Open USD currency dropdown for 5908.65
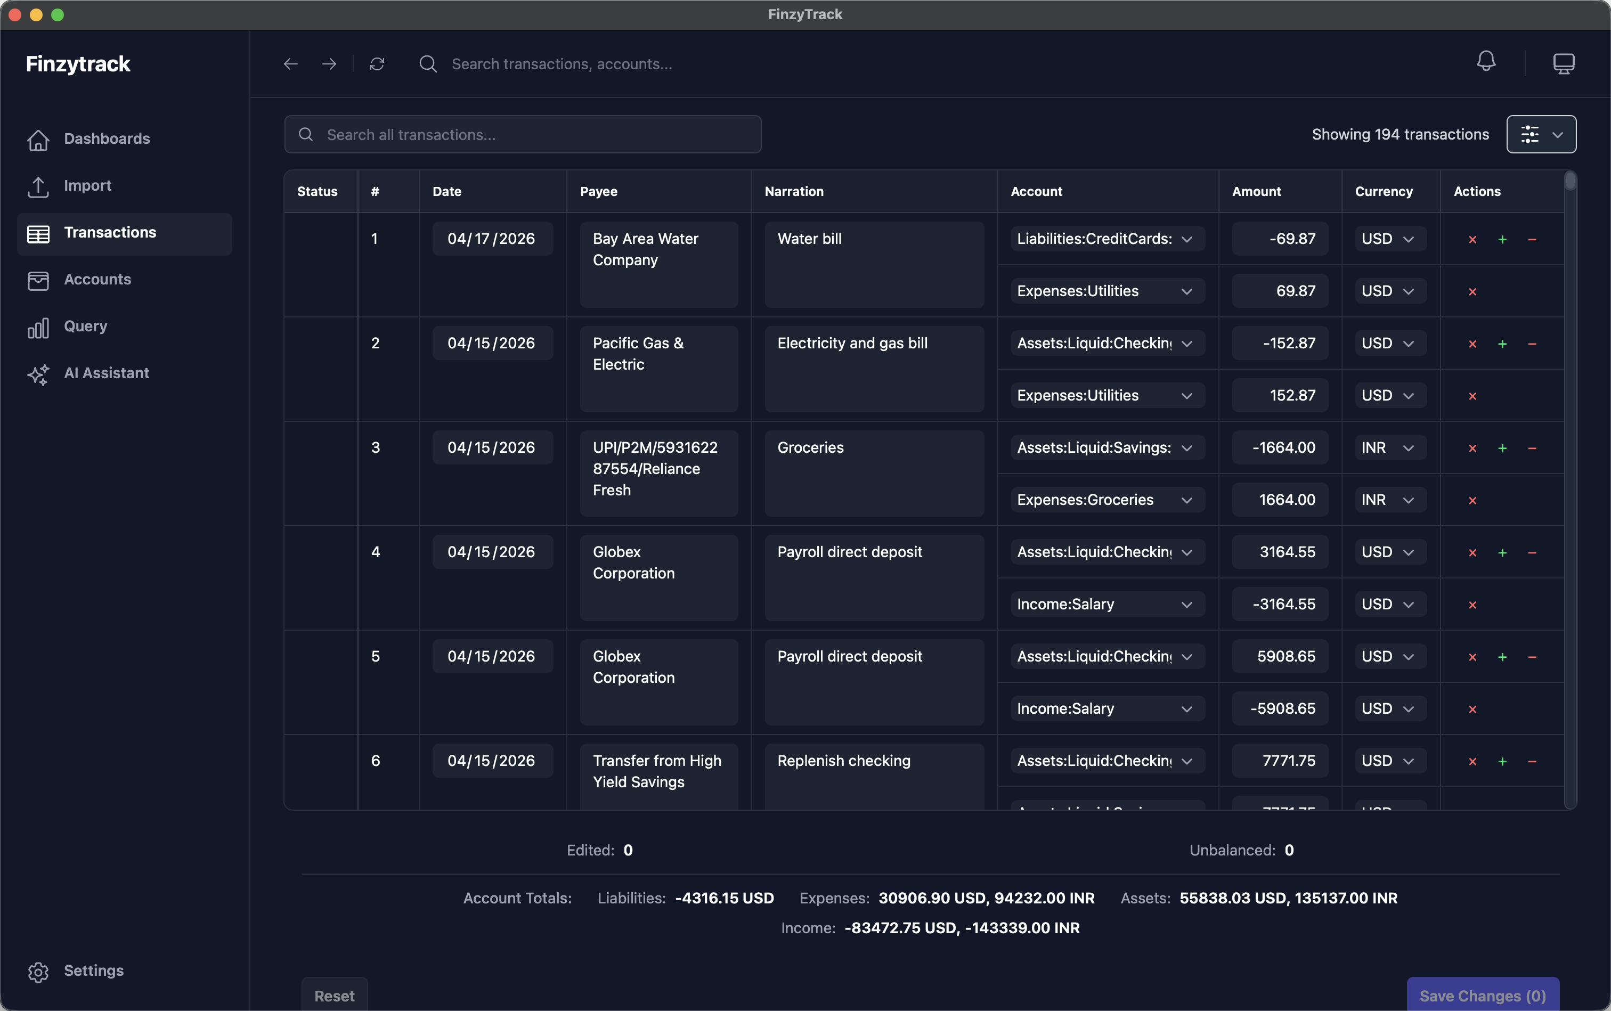 tap(1389, 656)
